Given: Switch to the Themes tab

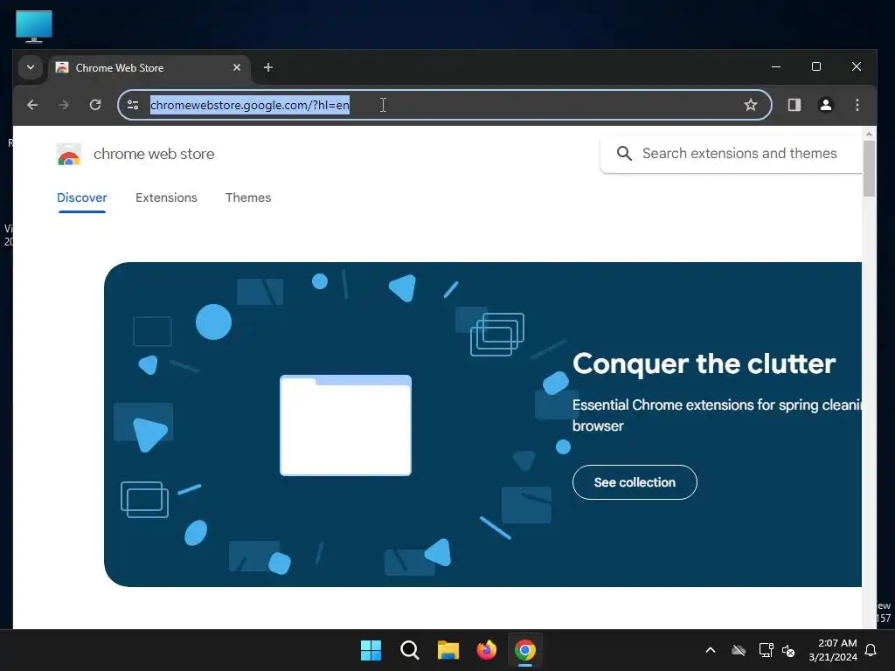Looking at the screenshot, I should click(x=248, y=197).
